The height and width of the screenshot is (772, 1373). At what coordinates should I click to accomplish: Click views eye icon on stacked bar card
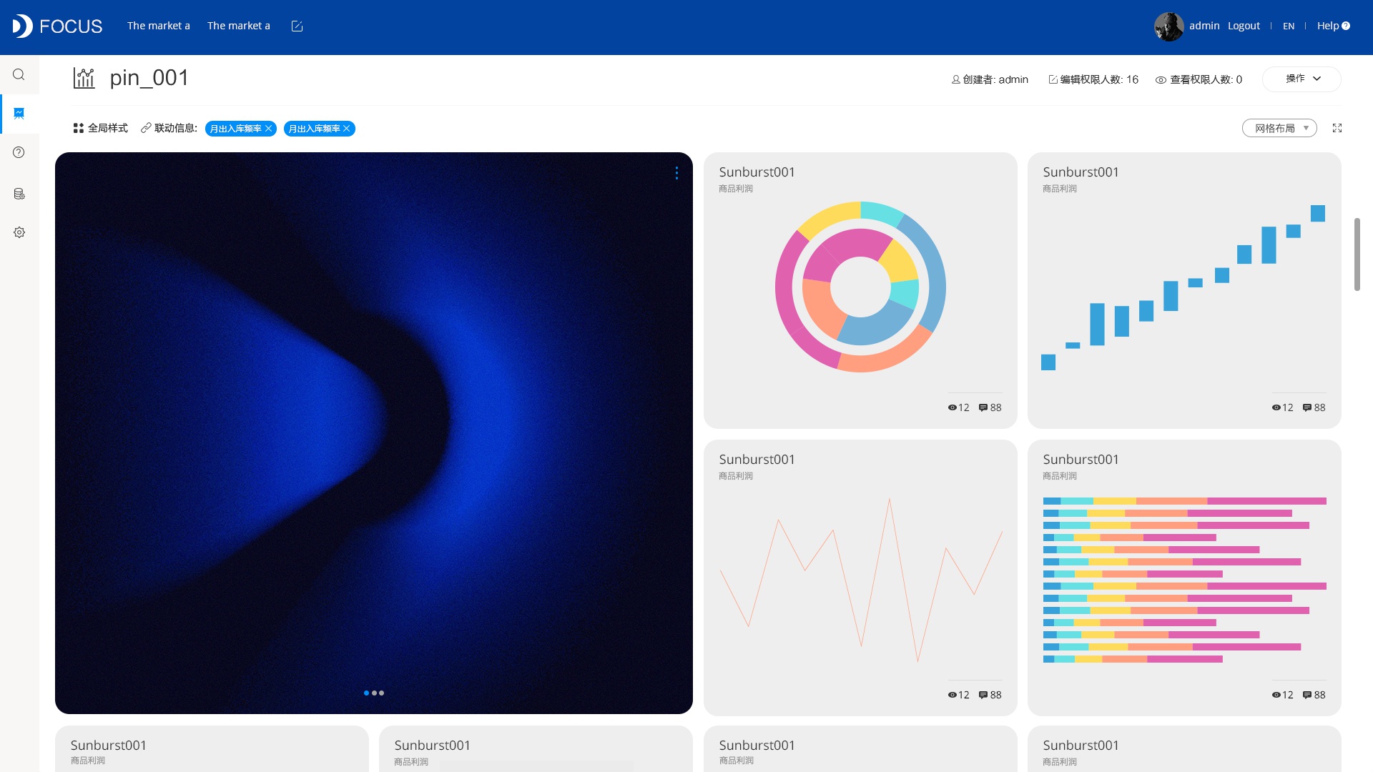click(x=1276, y=695)
